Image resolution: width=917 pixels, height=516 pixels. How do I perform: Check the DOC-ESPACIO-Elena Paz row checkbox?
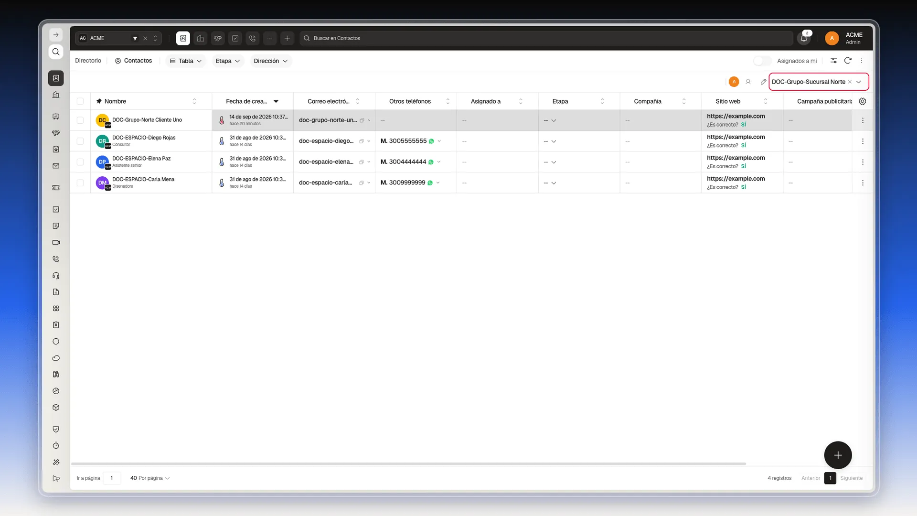[x=80, y=162]
